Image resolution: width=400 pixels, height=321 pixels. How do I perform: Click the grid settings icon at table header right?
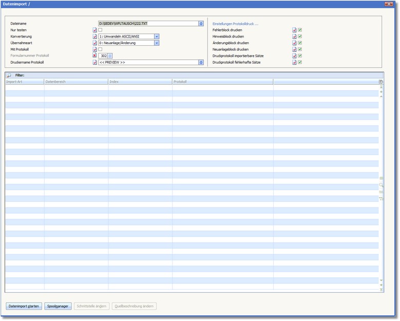(380, 82)
